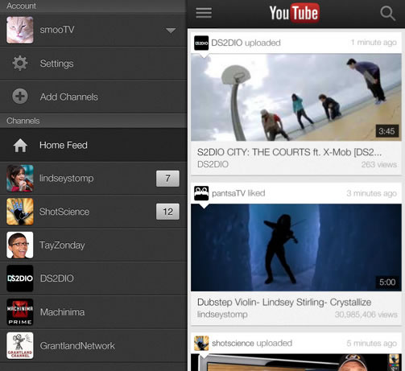
Task: Open Machinima channel entry
Action: tap(93, 312)
